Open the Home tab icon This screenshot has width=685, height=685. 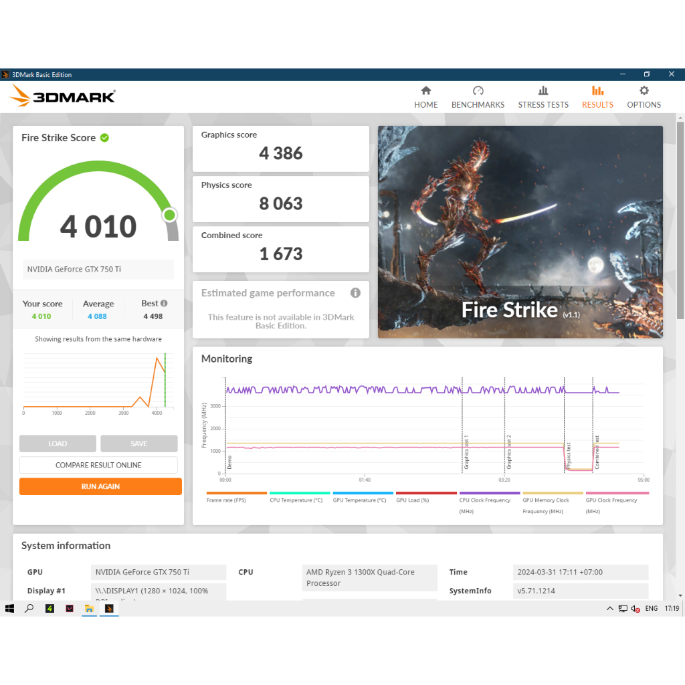(x=425, y=91)
